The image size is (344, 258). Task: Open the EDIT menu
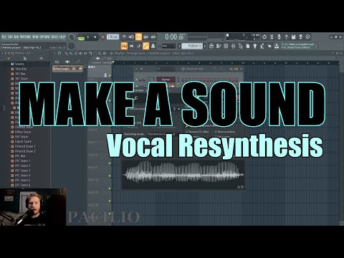(x=10, y=37)
